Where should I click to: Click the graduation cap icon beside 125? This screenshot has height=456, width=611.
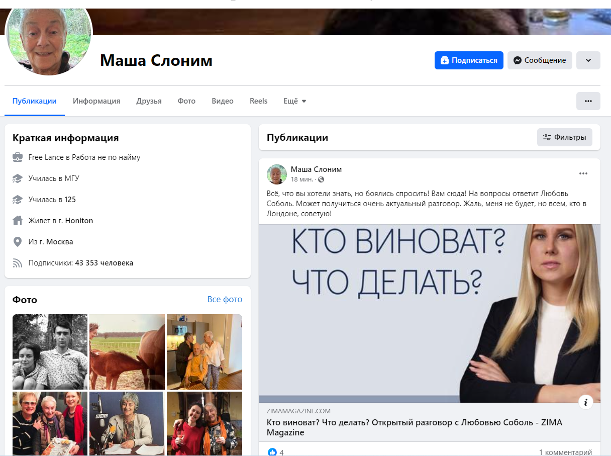tap(18, 200)
